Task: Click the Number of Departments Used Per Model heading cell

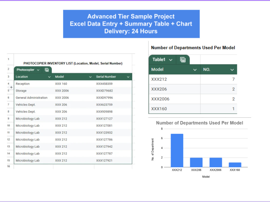Action: pos(193,48)
